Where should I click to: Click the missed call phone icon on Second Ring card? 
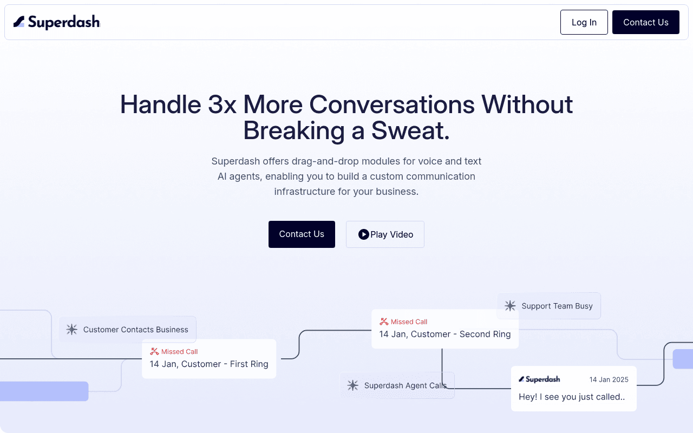tap(384, 322)
